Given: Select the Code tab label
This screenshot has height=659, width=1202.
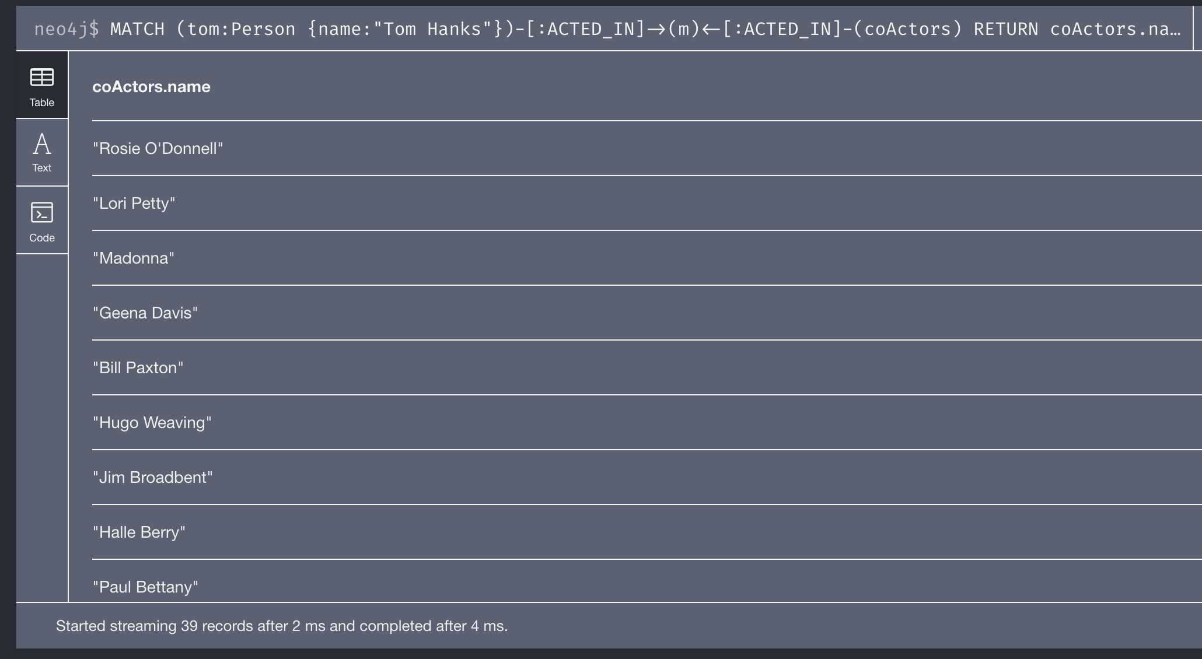Looking at the screenshot, I should coord(42,238).
